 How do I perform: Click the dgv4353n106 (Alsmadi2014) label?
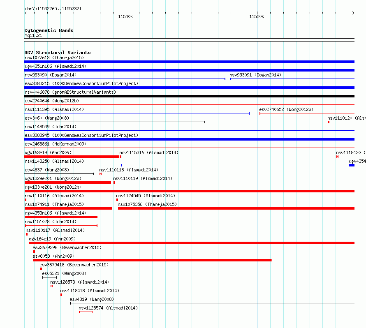(x=56, y=213)
